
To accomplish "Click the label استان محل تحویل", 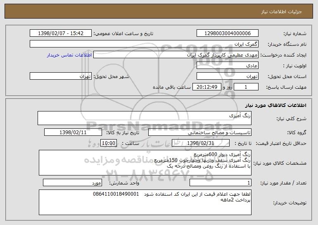I will click(x=287, y=77).
